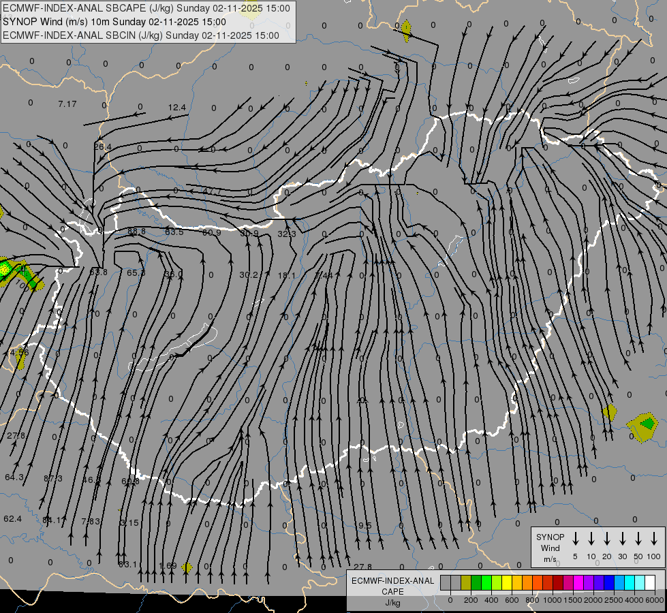Select the white 6000 J/kg legend swatch
The image size is (667, 613).
649,582
